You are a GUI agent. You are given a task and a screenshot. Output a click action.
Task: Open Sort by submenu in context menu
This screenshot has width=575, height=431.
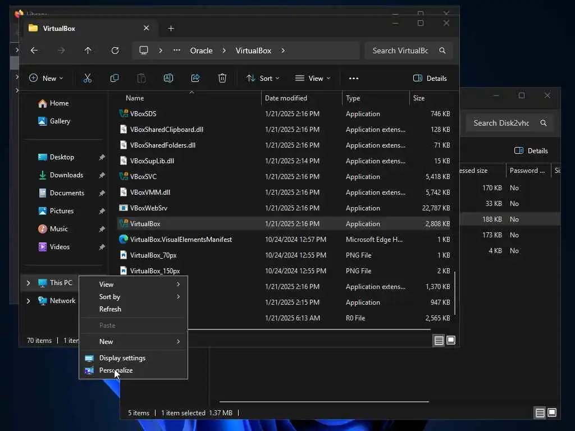coord(134,297)
